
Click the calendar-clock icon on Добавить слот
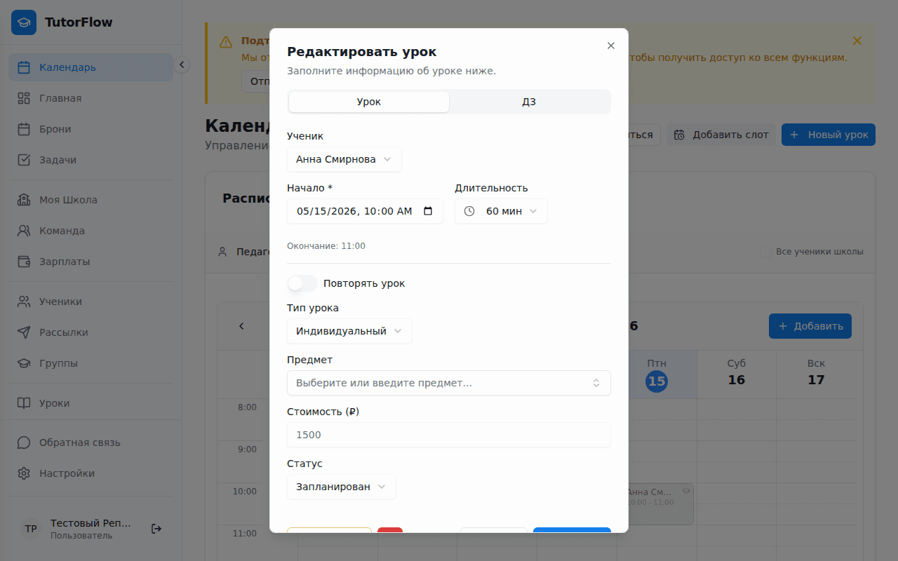click(679, 135)
